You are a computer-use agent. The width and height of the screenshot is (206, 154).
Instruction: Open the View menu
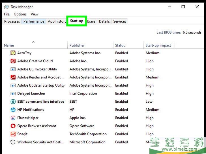(x=35, y=14)
